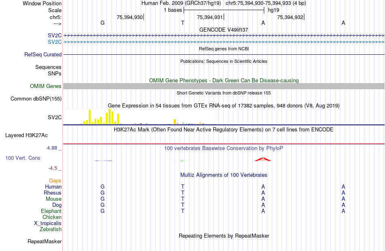This screenshot has height=251, width=385.
Task: Click the -4.5 PhyloP lower scale value
Action: 53,168
